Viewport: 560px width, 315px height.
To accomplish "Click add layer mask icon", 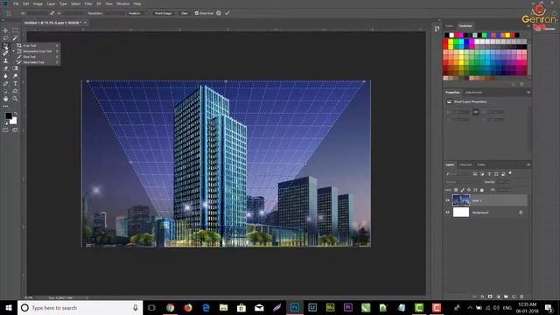I will (x=490, y=297).
